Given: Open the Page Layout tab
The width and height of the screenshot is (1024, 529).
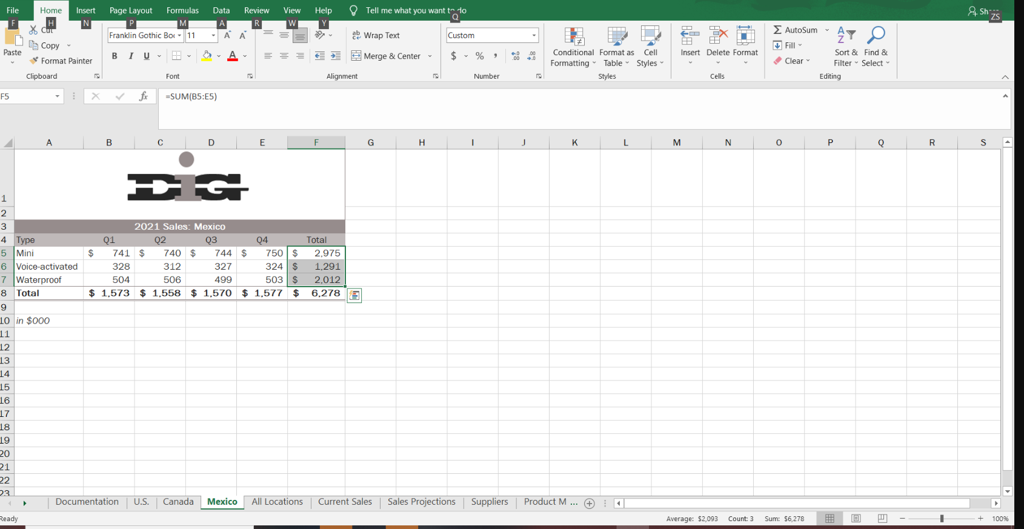Looking at the screenshot, I should [131, 10].
